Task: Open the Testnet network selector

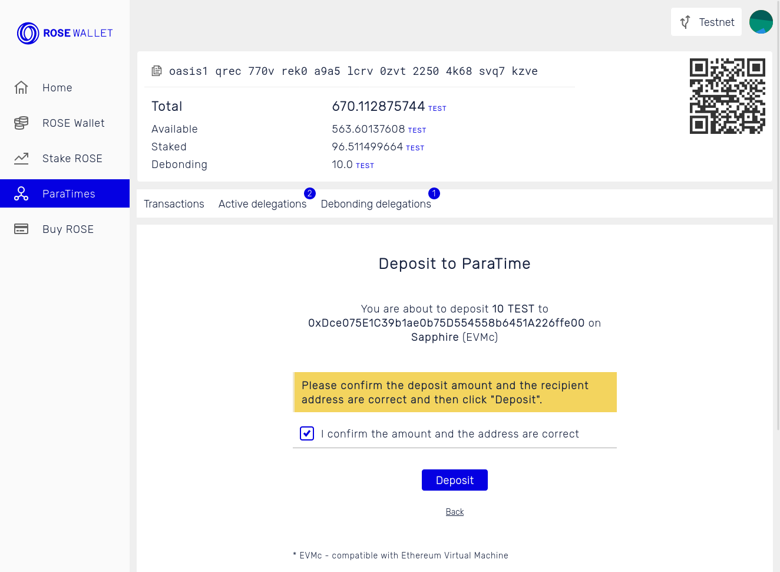Action: 706,22
